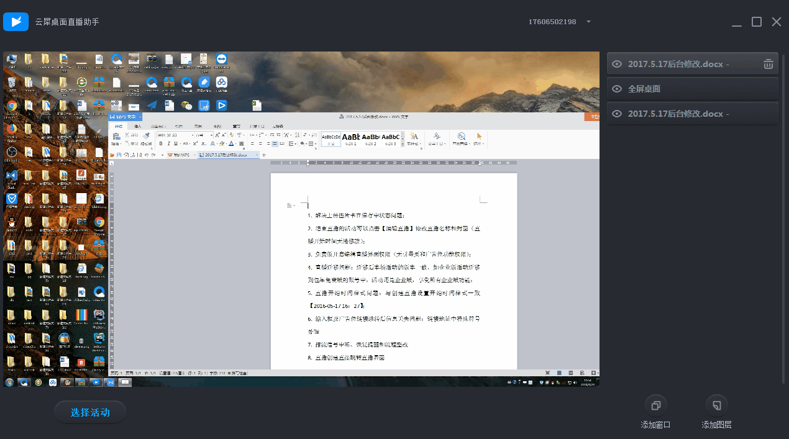Toggle bold formatting in the WPS ribbon

[x=161, y=143]
